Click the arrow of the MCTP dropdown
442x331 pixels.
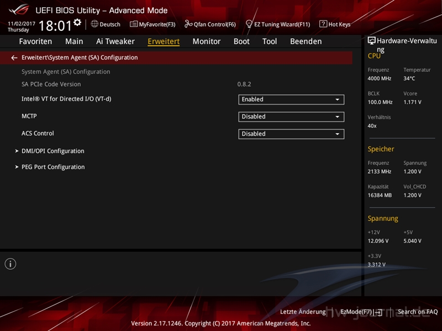[337, 117]
